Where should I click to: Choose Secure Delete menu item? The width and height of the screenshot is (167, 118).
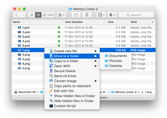click(x=72, y=71)
